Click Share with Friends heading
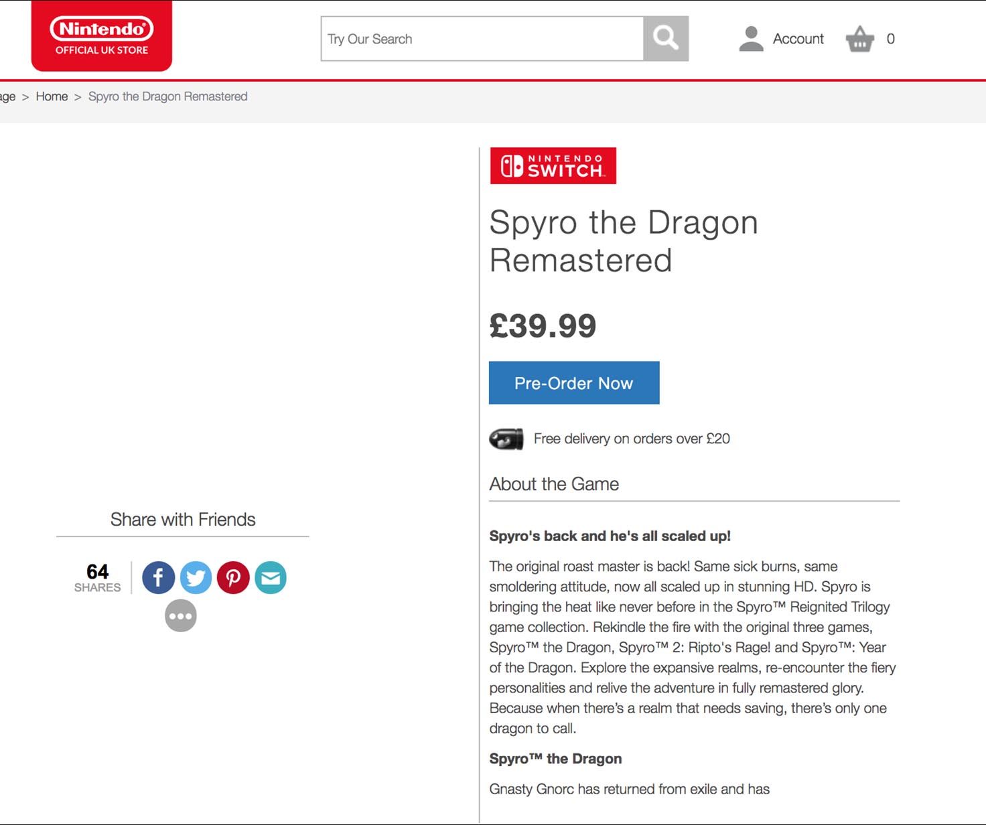This screenshot has width=986, height=825. point(183,520)
